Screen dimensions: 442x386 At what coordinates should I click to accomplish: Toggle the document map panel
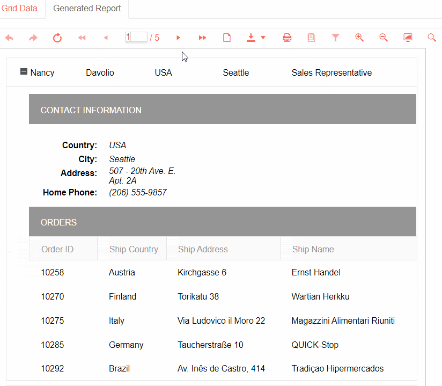click(x=311, y=38)
